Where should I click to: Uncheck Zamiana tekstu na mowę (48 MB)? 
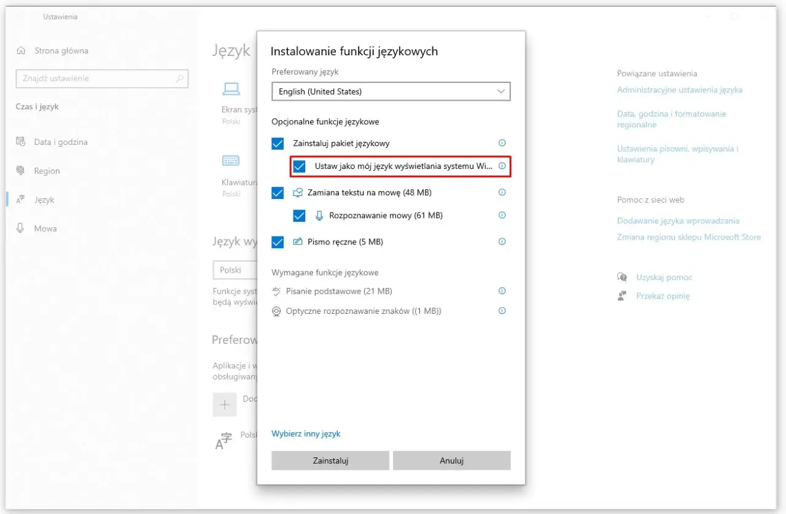tap(278, 193)
